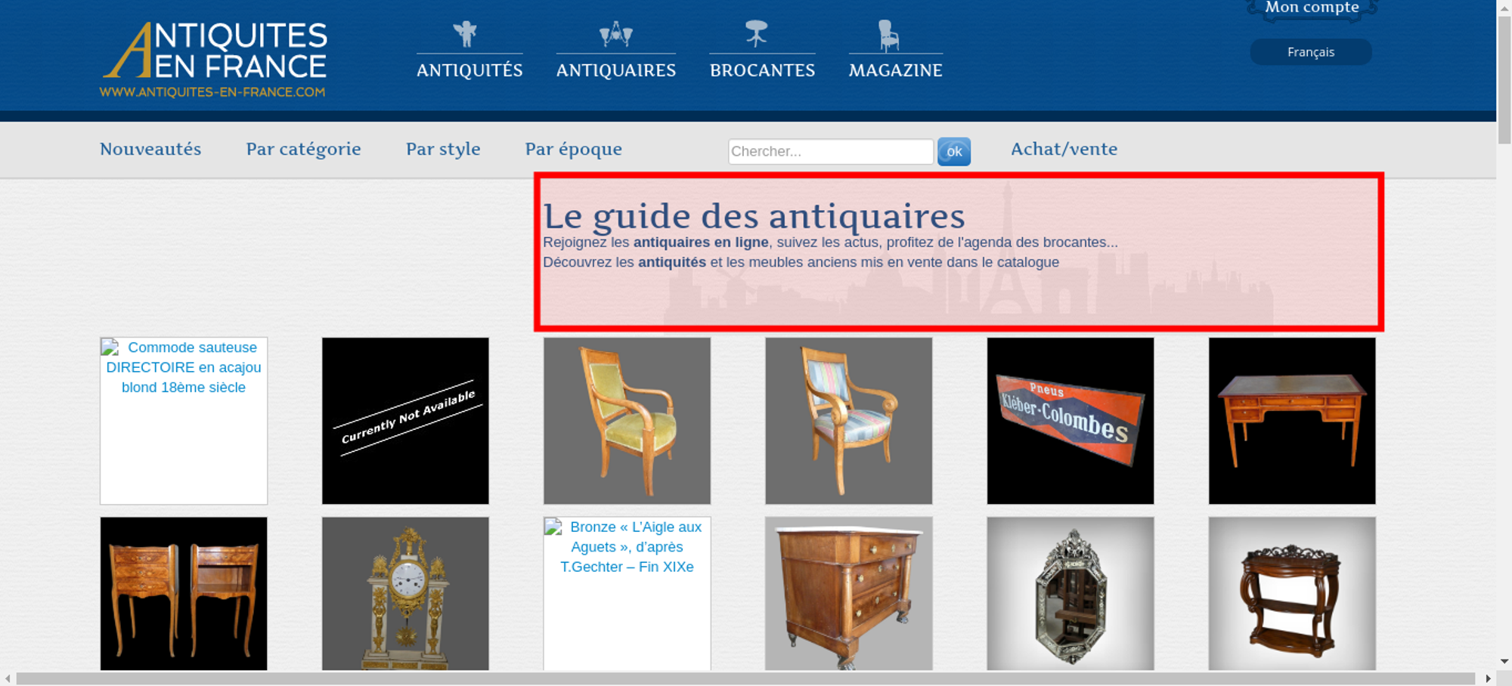Open the Par style menu
The height and width of the screenshot is (686, 1512).
pyautogui.click(x=443, y=149)
